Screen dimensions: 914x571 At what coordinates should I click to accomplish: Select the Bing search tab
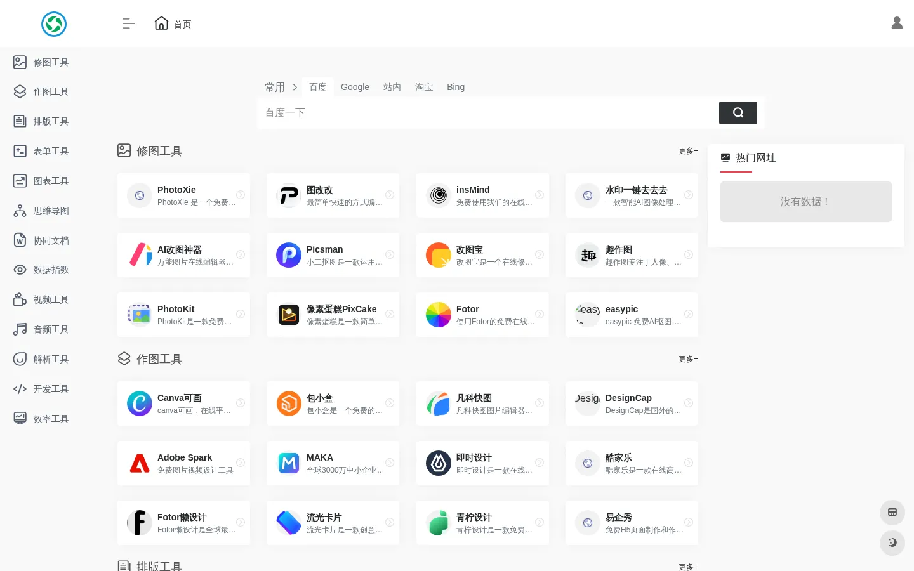point(456,88)
